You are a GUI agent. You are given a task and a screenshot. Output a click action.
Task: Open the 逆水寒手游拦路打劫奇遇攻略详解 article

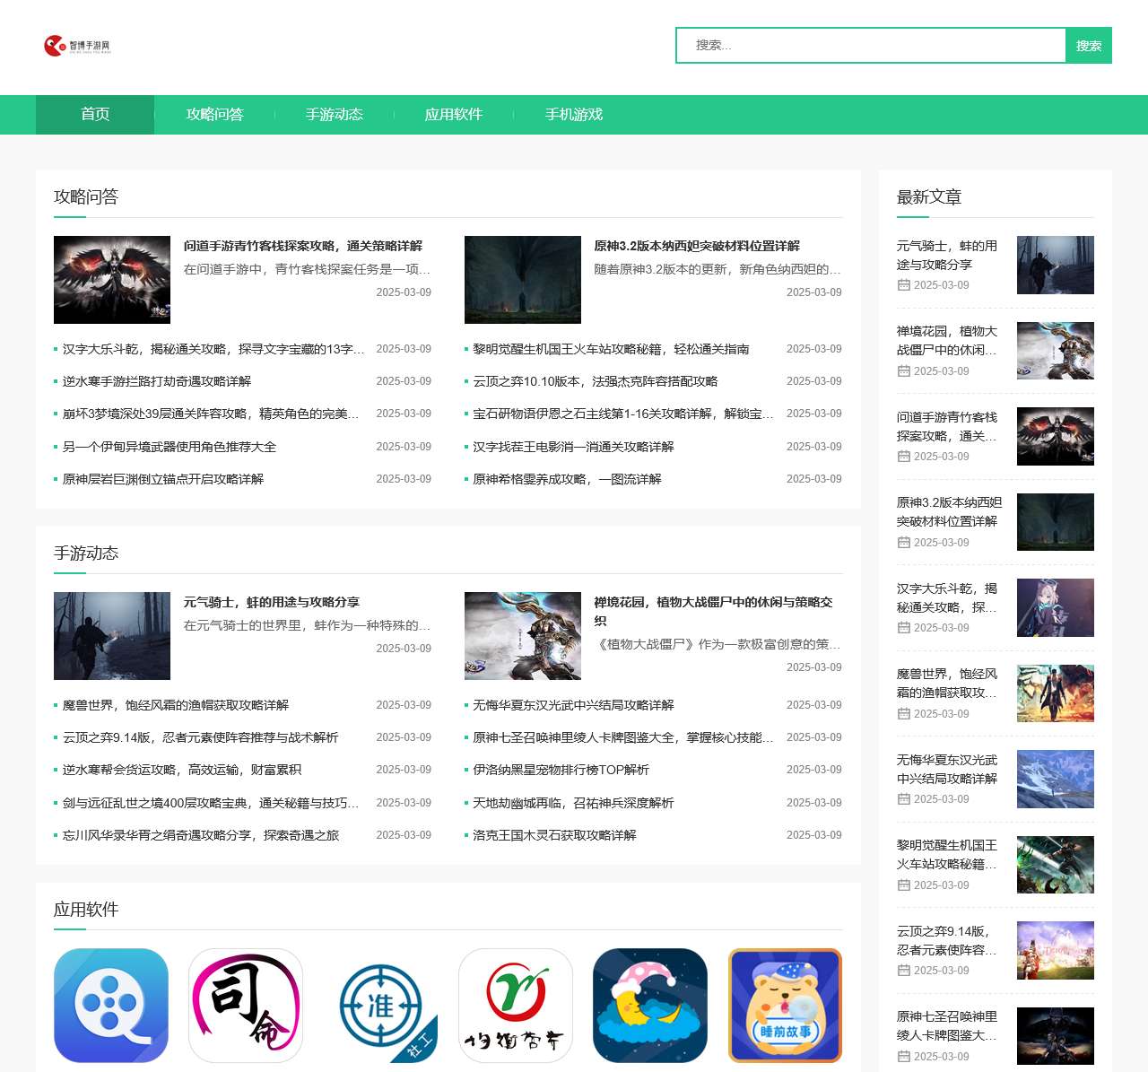pos(157,381)
